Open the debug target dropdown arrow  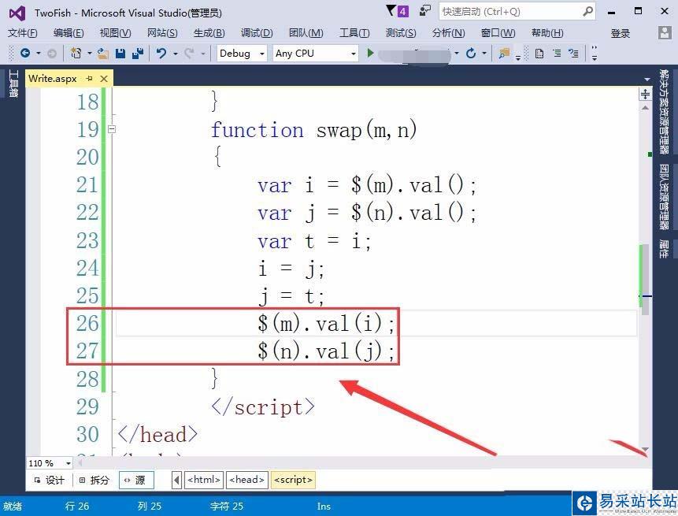[457, 54]
